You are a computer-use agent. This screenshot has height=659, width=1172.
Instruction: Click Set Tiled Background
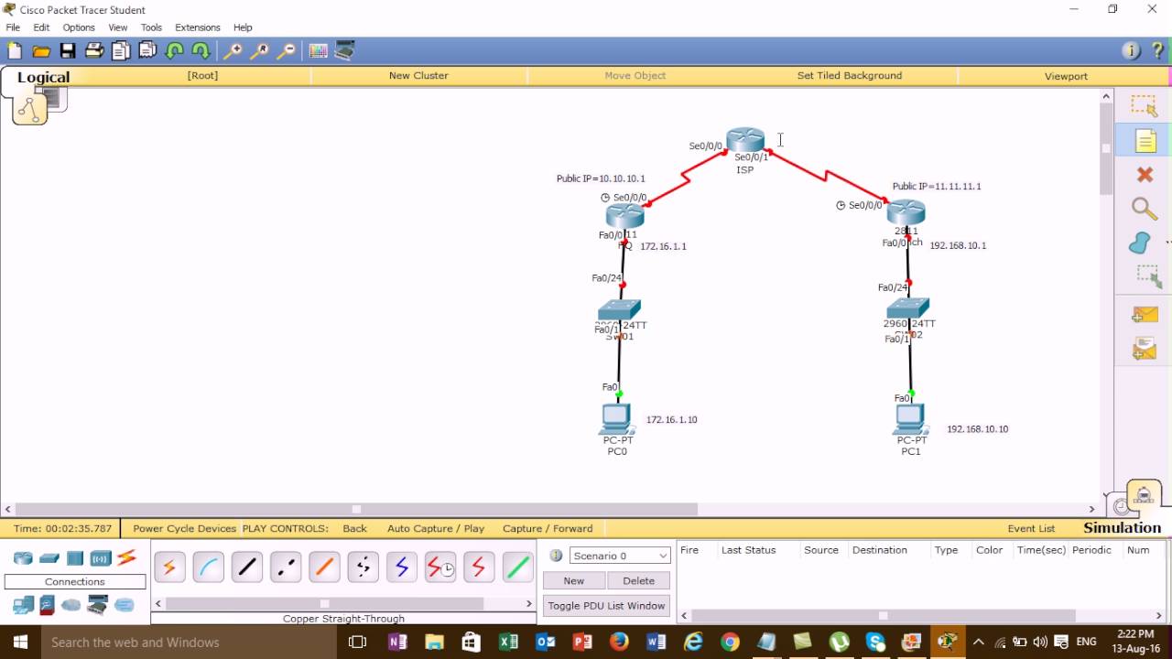[x=850, y=76]
